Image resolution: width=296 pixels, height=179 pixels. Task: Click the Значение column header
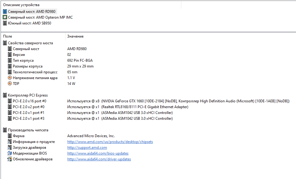pyautogui.click(x=75, y=36)
